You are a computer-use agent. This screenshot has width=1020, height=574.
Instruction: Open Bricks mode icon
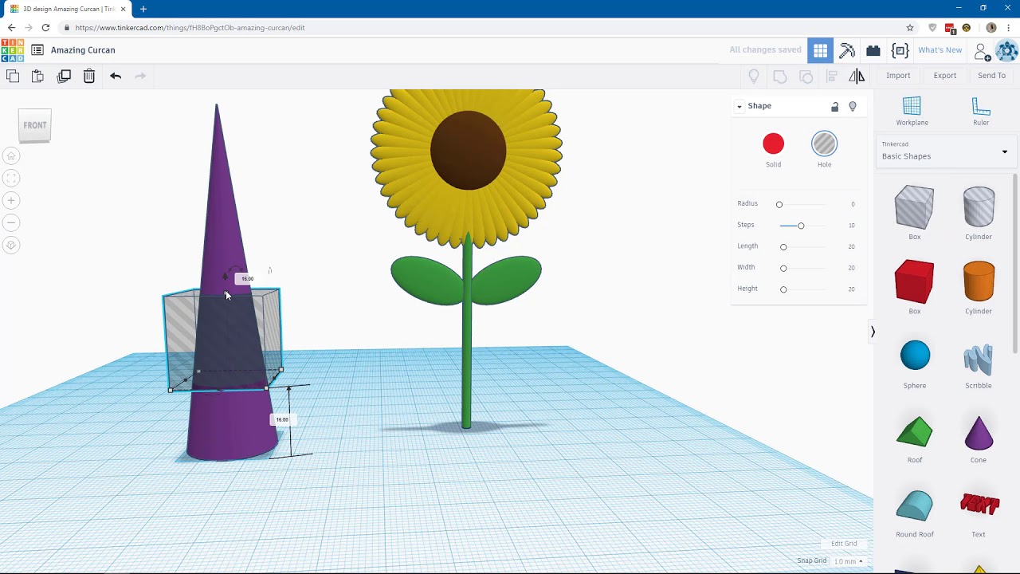pos(873,50)
